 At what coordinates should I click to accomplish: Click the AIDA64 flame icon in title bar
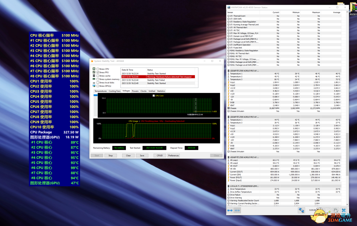pos(92,61)
